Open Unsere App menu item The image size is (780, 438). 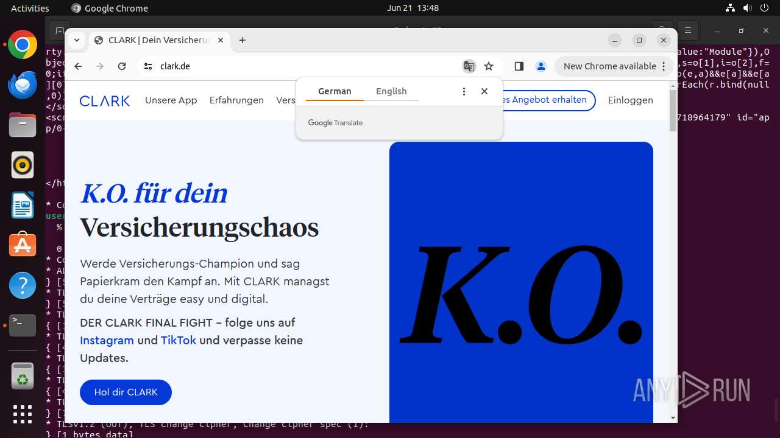pyautogui.click(x=171, y=100)
